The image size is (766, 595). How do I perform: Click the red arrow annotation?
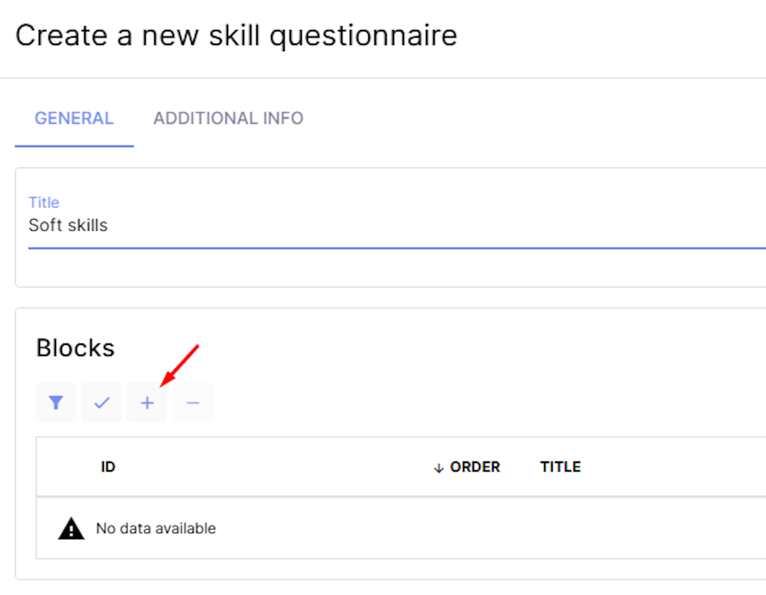[x=180, y=365]
